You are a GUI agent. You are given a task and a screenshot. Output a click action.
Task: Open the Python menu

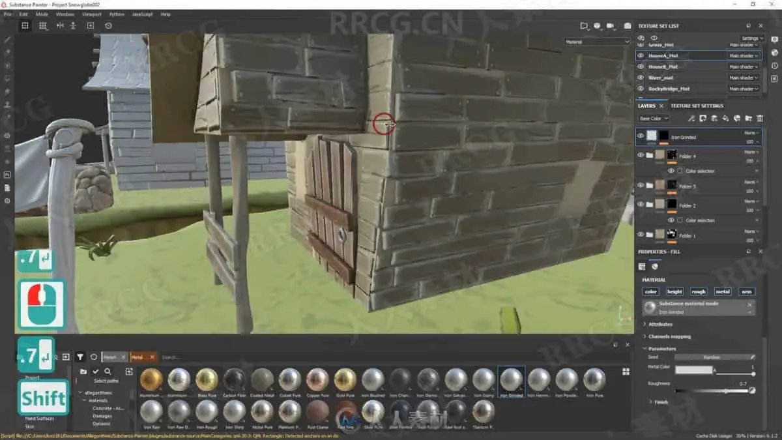[x=117, y=14]
